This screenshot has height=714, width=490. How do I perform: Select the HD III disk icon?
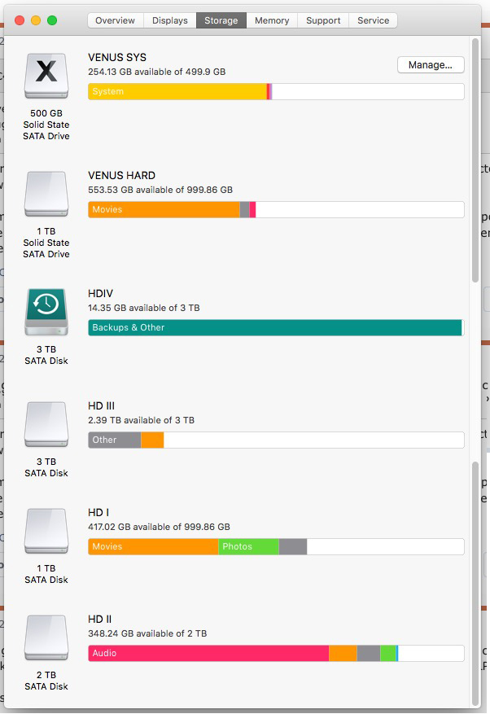point(46,424)
